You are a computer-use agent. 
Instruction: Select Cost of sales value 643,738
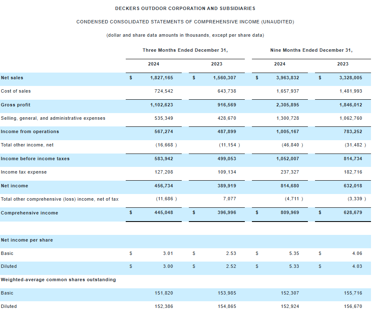(227, 91)
